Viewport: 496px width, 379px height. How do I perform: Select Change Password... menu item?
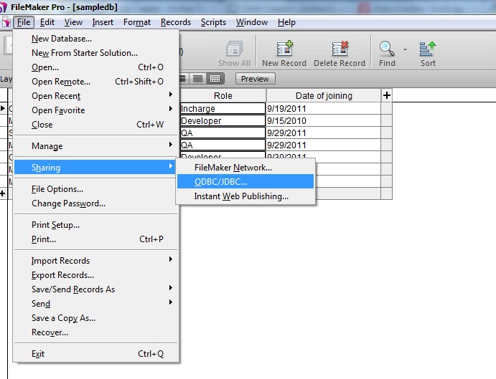pyautogui.click(x=96, y=203)
